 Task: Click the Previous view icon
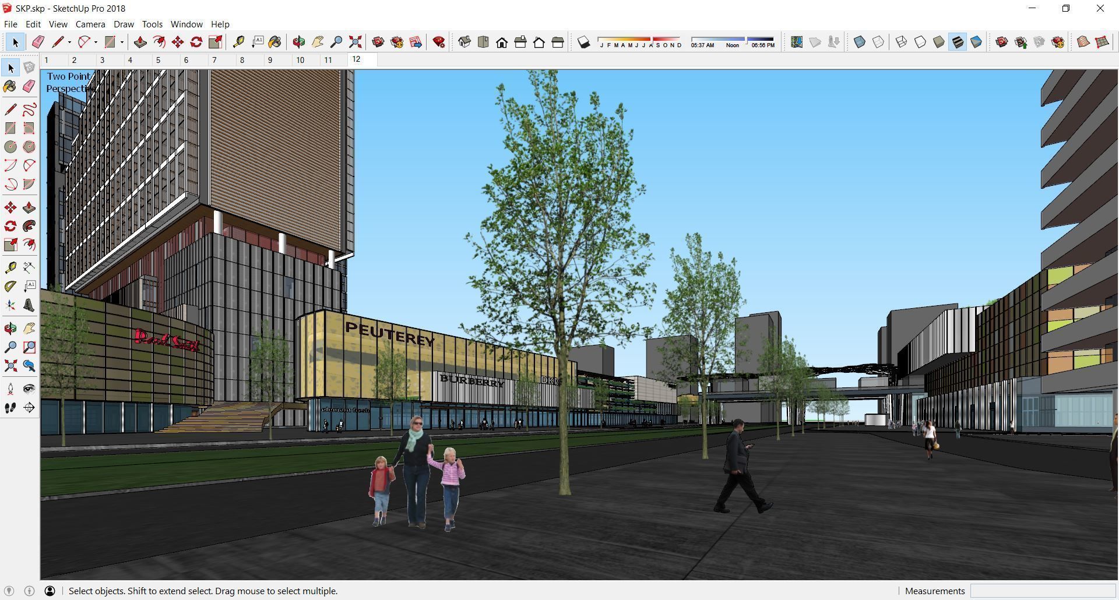point(29,366)
